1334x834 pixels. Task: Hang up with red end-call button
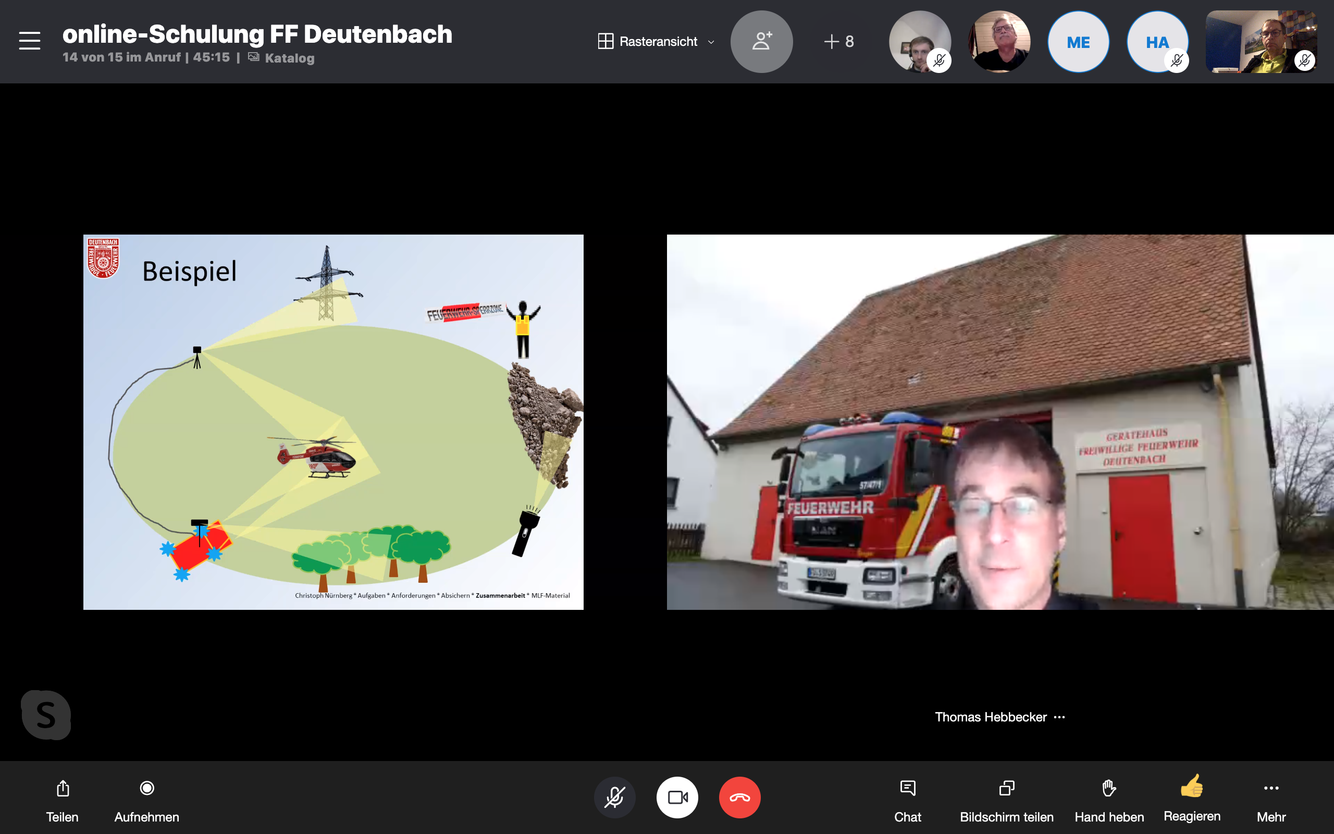coord(740,798)
